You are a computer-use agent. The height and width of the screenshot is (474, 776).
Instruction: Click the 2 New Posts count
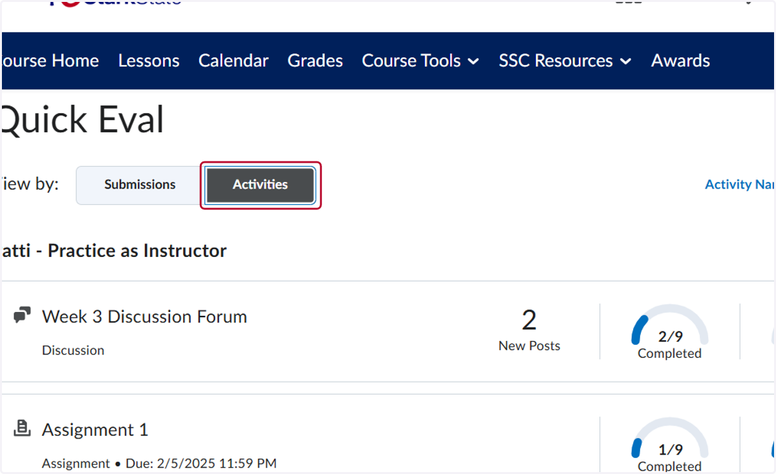coord(529,330)
